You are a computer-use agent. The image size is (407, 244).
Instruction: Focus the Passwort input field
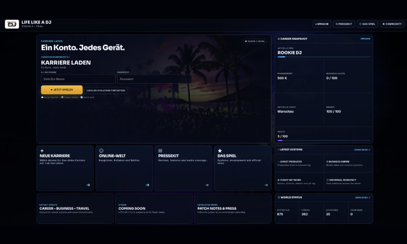click(x=155, y=79)
